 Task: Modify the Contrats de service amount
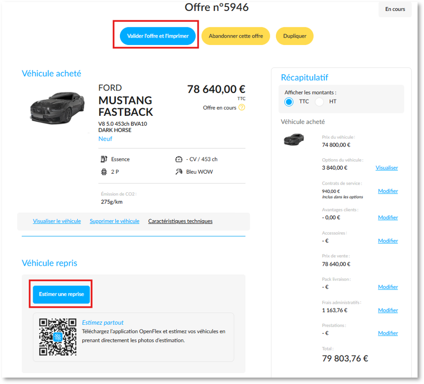point(388,191)
